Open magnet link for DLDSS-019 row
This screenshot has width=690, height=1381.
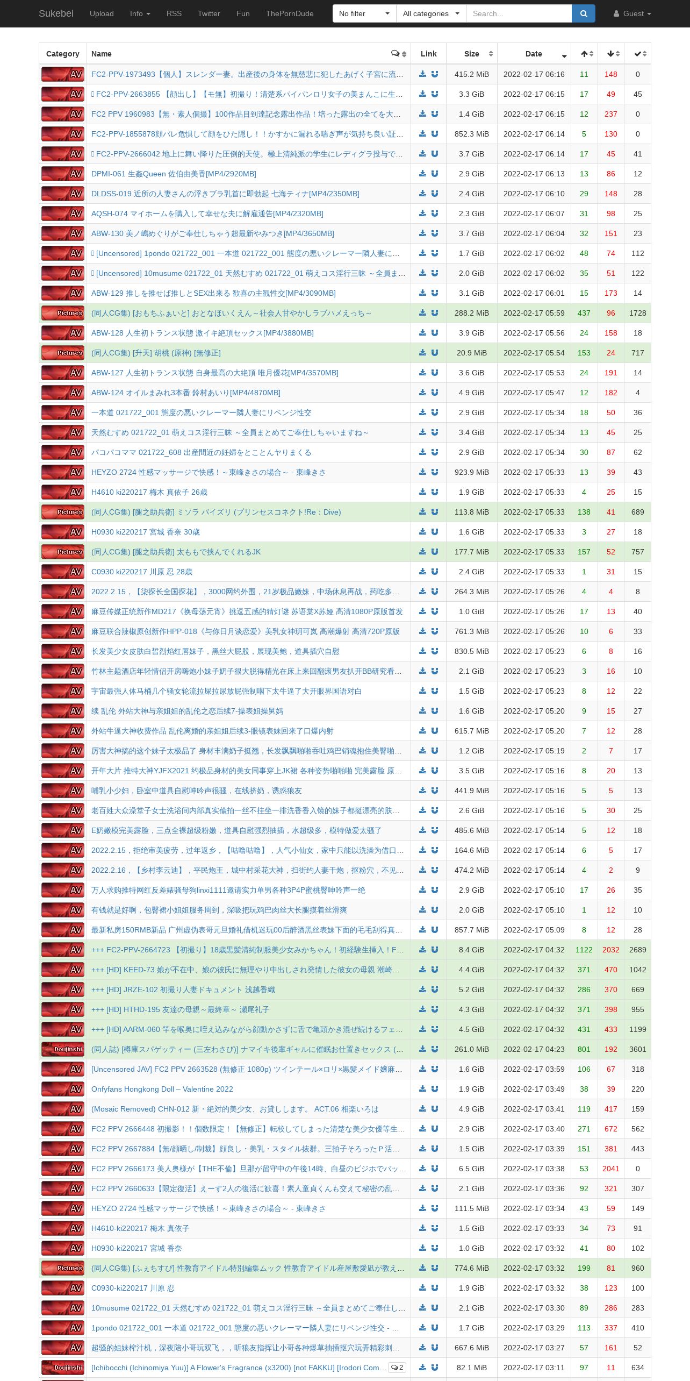pos(435,194)
